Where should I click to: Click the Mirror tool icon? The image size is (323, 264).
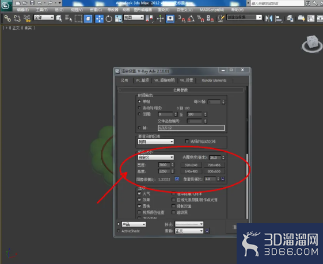[x=269, y=19]
